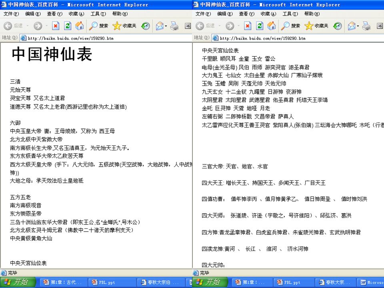Open 查看(V) menu in left IE window
This screenshot has width=384, height=288.
coord(55,14)
